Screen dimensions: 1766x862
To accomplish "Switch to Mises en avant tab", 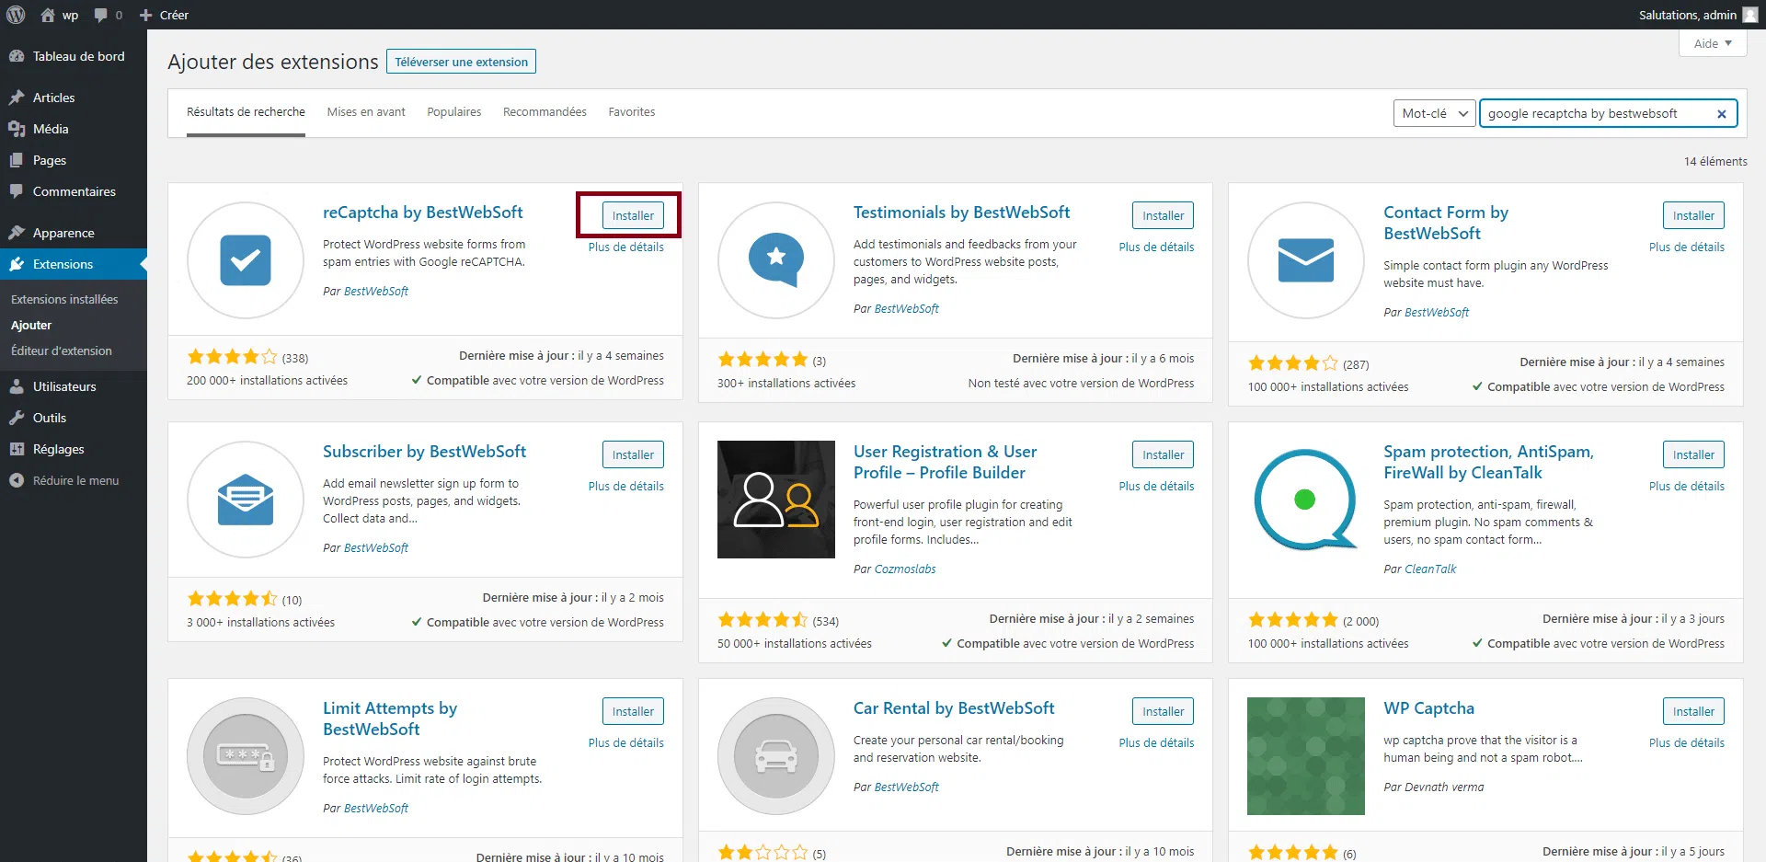I will point(366,112).
